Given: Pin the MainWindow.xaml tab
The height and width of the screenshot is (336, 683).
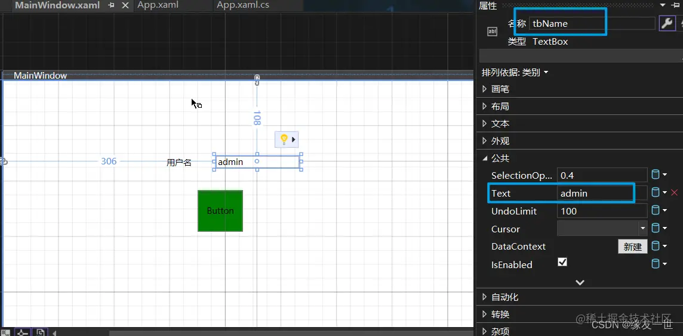Looking at the screenshot, I should (111, 5).
